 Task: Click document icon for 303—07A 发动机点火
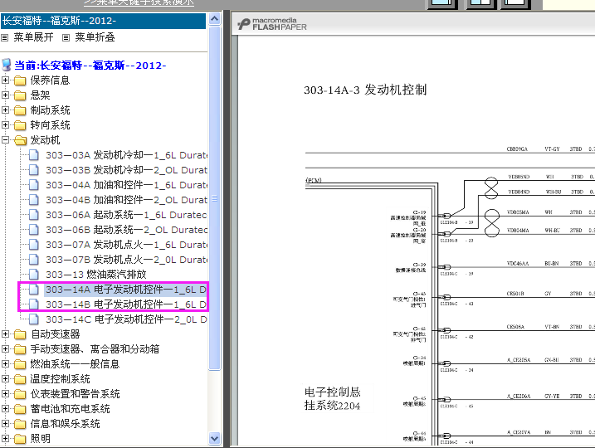click(x=34, y=244)
